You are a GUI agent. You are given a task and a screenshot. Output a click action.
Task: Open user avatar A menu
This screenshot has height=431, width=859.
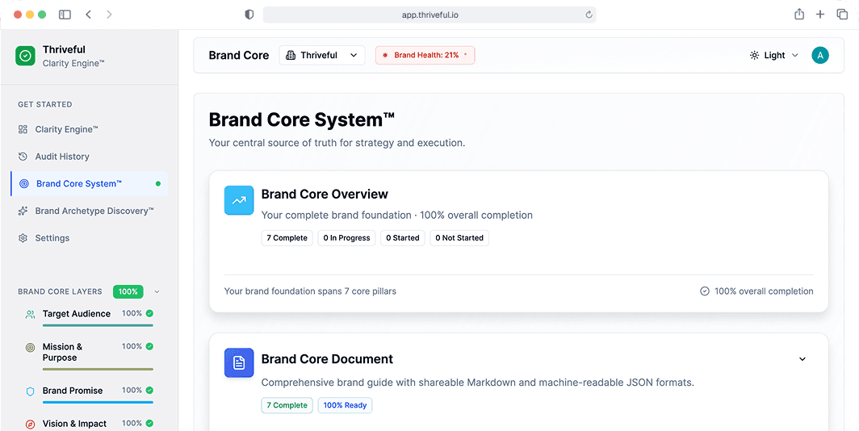[x=820, y=56]
